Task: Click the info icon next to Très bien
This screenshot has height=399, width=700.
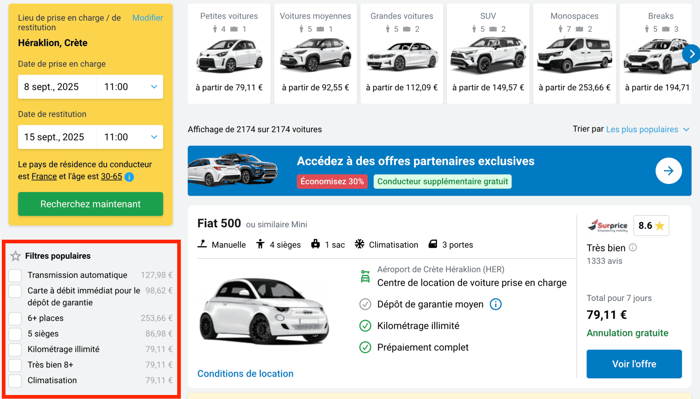Action: pyautogui.click(x=633, y=247)
